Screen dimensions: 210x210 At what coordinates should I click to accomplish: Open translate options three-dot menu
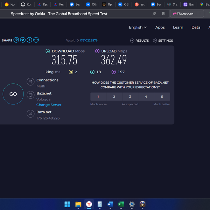pos(200,14)
